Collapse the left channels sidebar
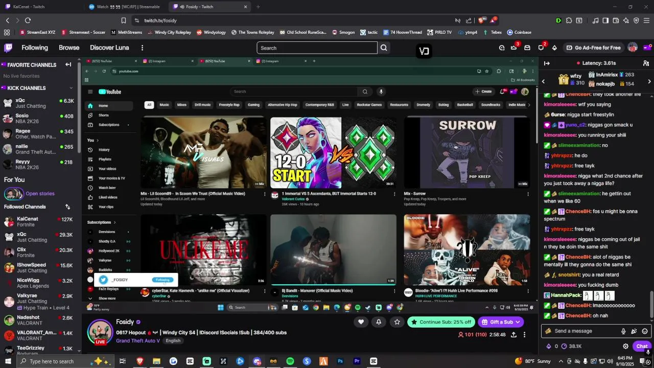654x368 pixels. coord(68,64)
